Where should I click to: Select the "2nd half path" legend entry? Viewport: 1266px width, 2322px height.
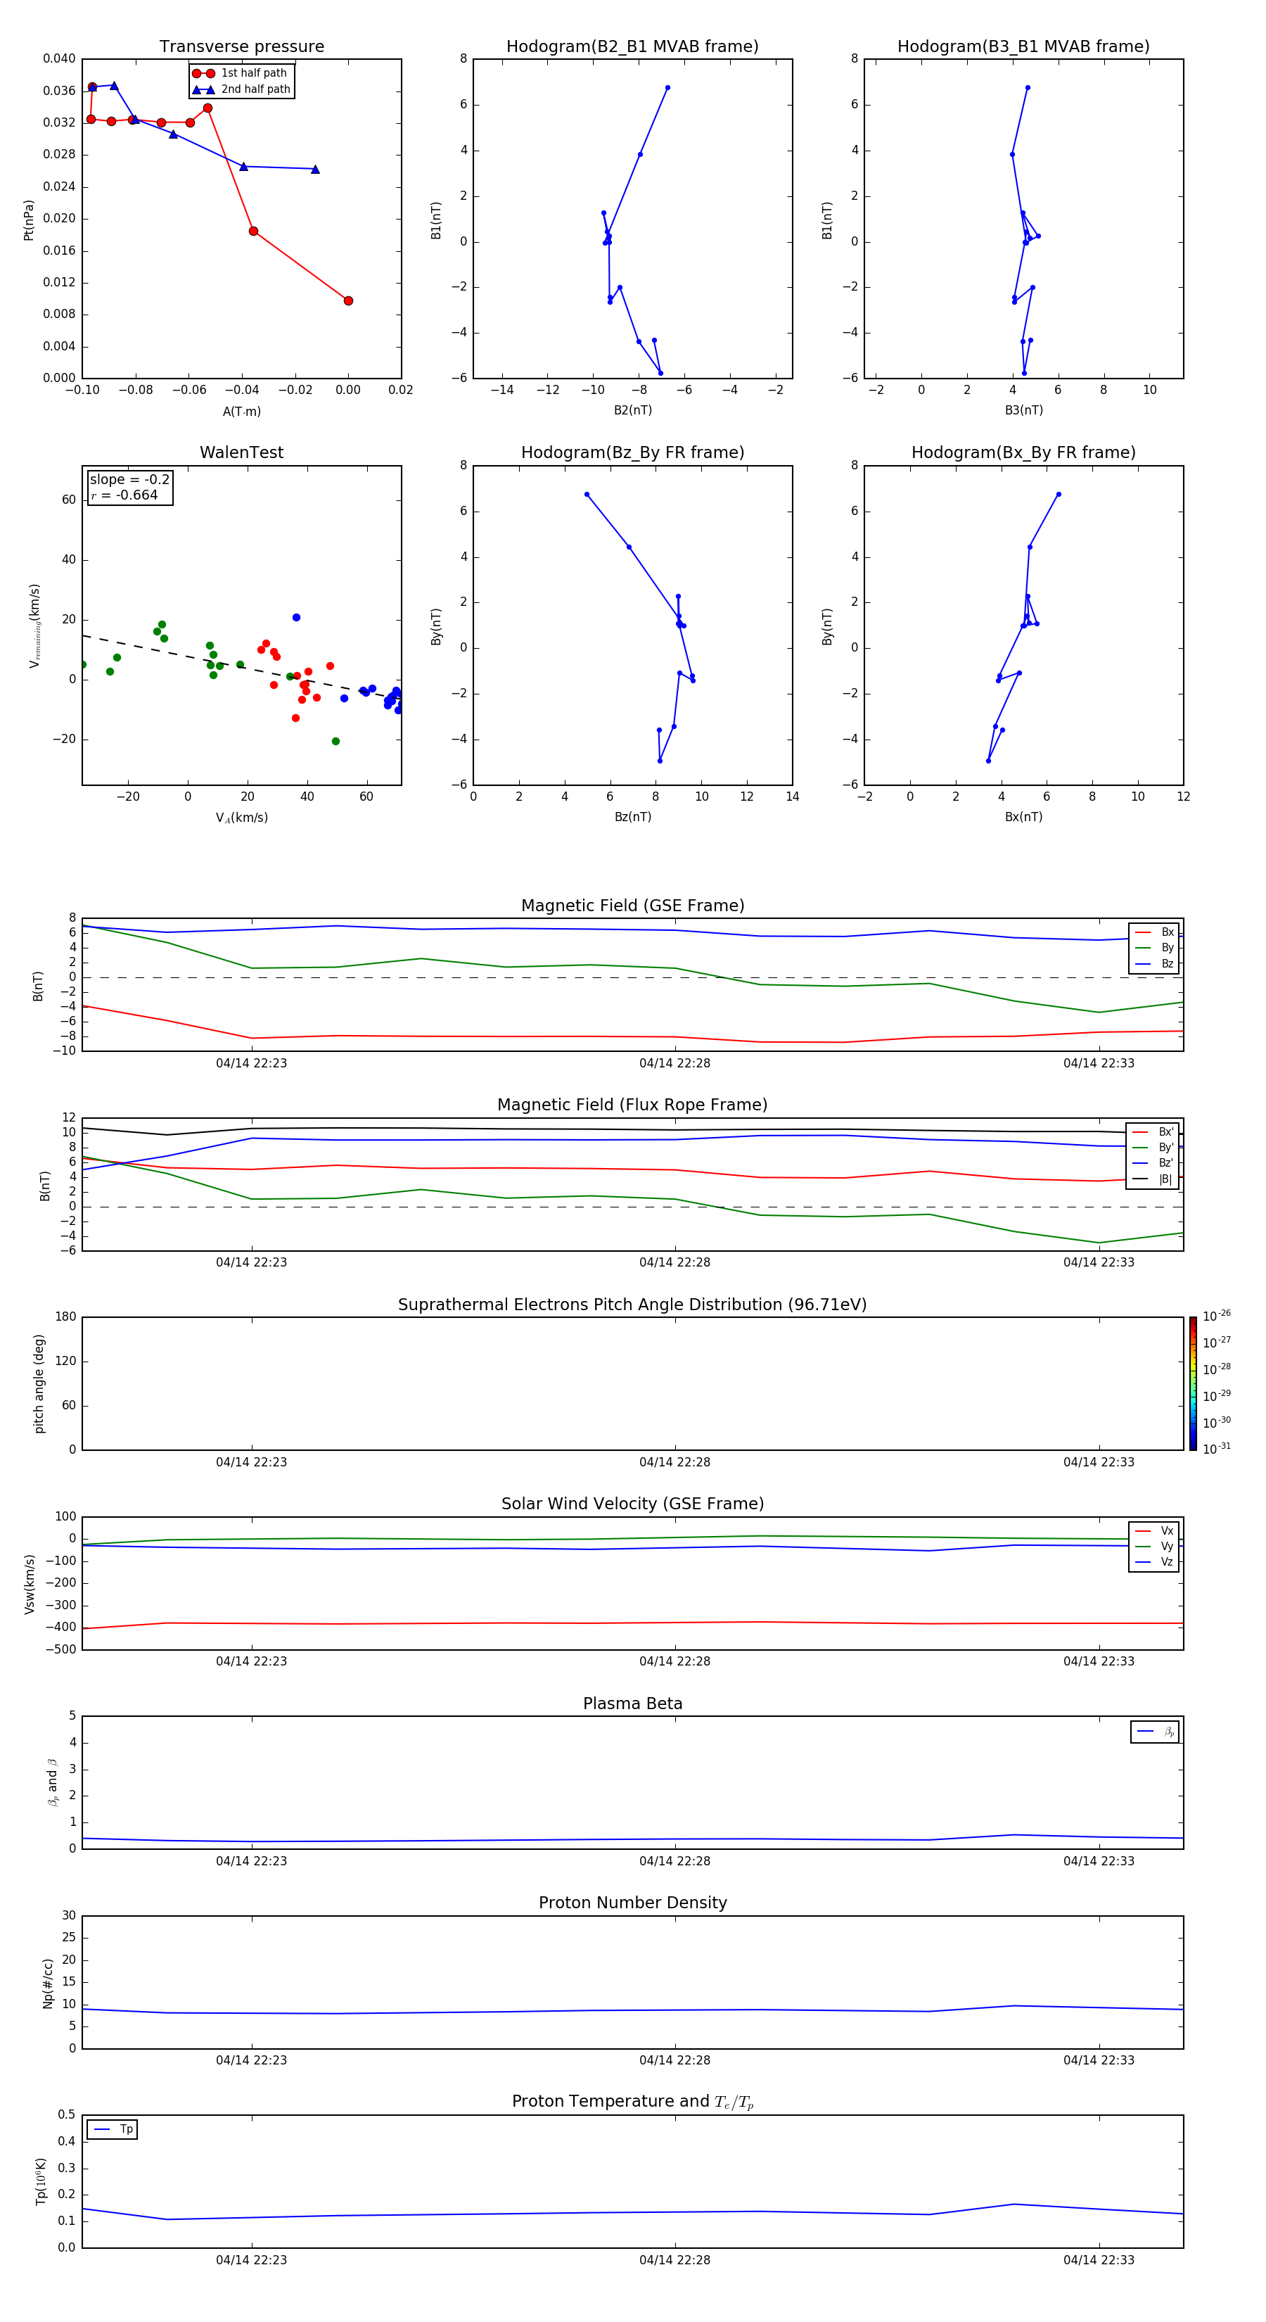(241, 89)
